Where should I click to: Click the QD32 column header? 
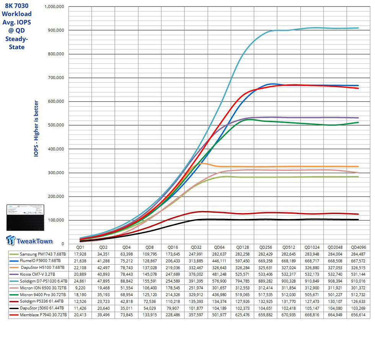point(196,248)
